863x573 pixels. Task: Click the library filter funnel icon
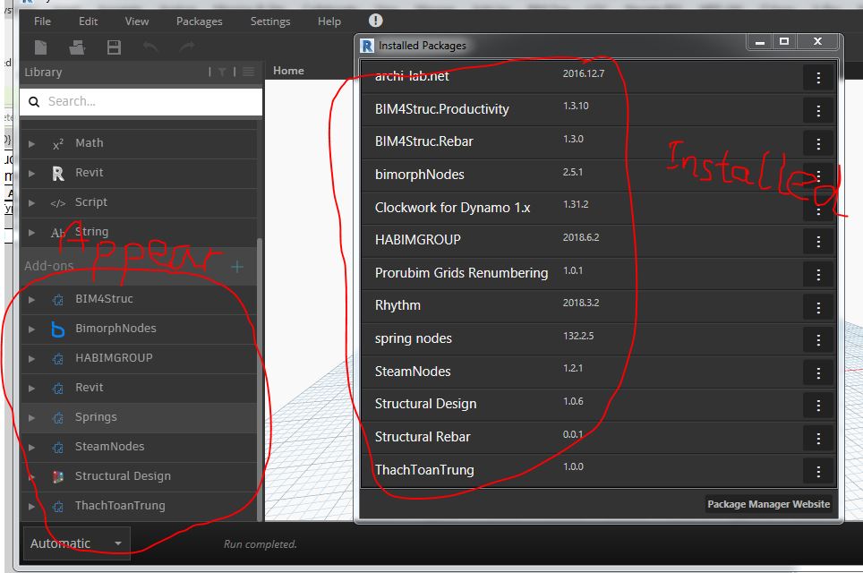[x=222, y=73]
